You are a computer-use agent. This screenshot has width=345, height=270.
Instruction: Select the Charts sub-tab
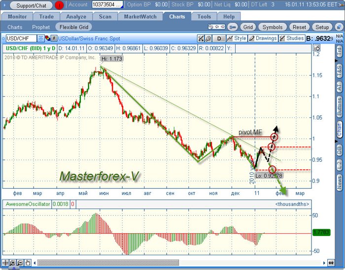[15, 27]
